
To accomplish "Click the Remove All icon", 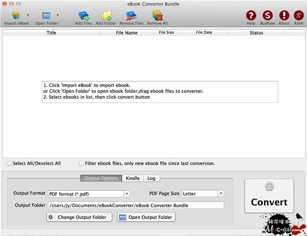I will (x=157, y=16).
